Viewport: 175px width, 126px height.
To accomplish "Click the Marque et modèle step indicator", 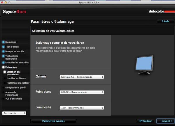I will [x=3, y=52].
